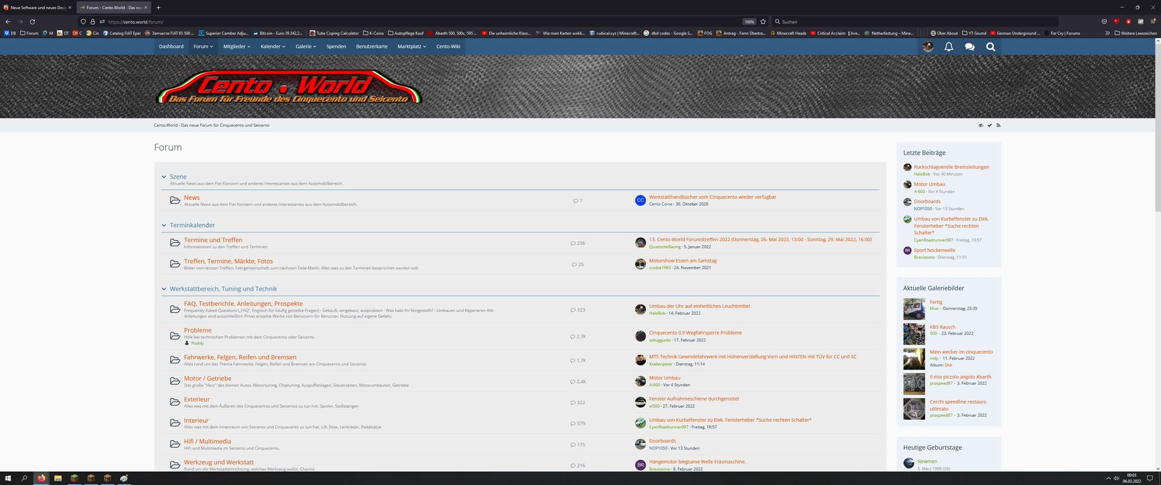The image size is (1161, 485).
Task: Select Centro-Wiki in the navigation bar
Action: point(448,47)
